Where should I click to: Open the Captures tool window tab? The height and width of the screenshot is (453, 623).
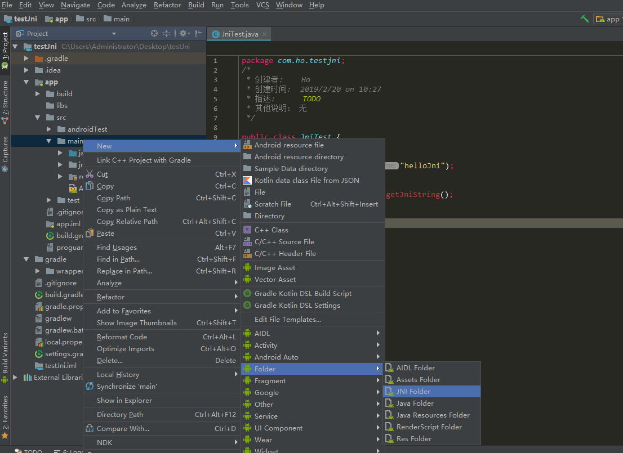(x=5, y=154)
